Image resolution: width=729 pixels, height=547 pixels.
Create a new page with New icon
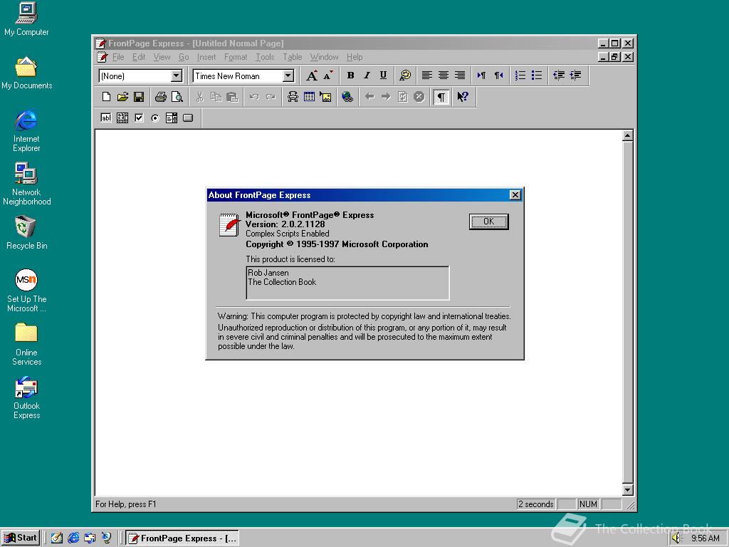point(107,97)
